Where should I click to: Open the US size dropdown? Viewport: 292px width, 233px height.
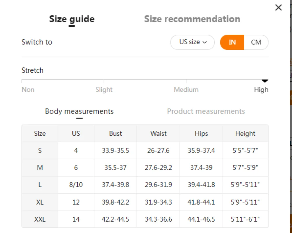pos(192,42)
